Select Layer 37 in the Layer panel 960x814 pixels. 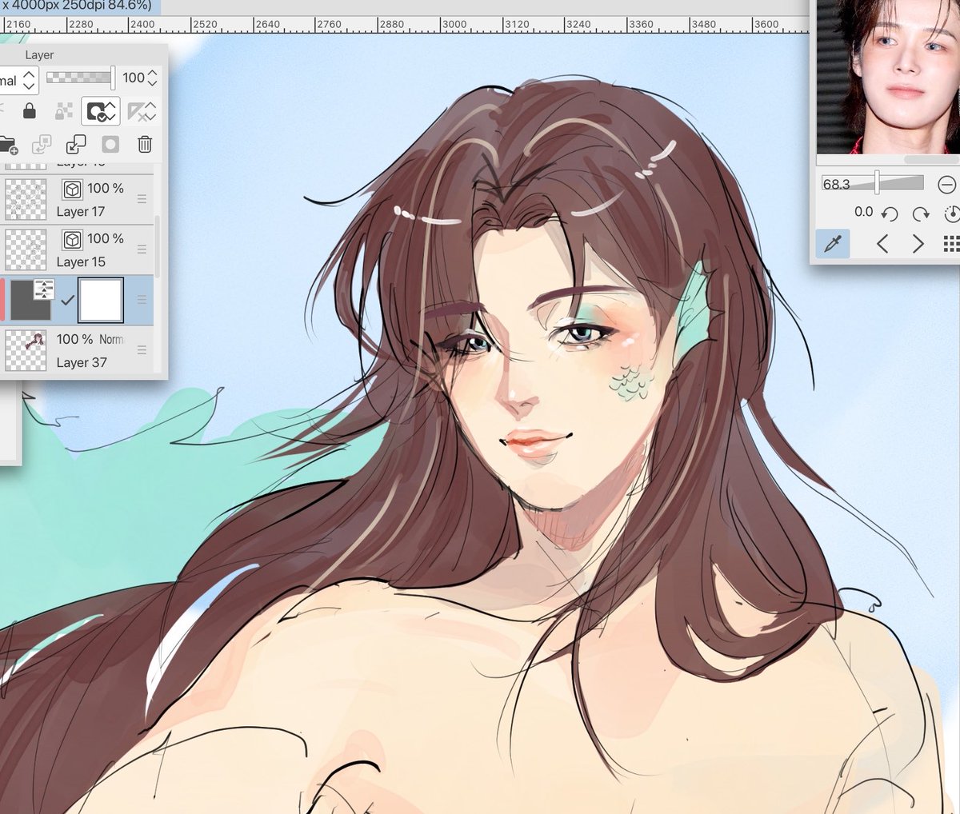77,350
